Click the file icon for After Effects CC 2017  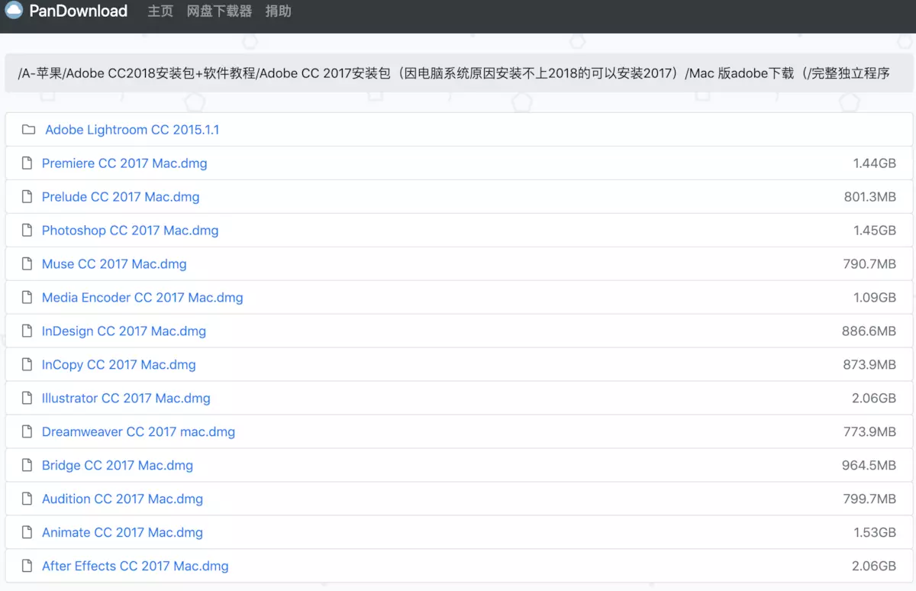tap(27, 567)
